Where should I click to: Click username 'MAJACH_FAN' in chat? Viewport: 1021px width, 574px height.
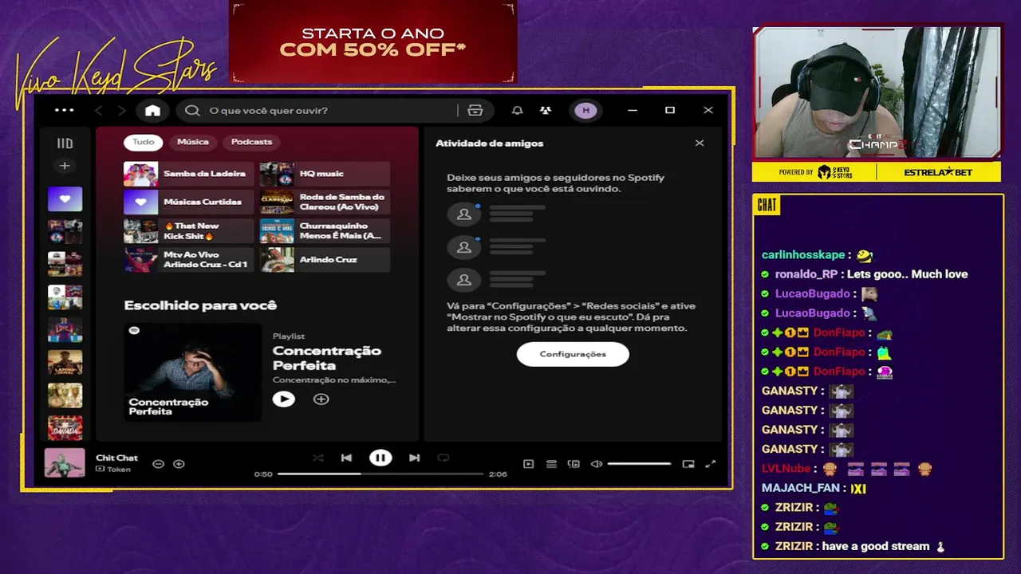(x=801, y=488)
